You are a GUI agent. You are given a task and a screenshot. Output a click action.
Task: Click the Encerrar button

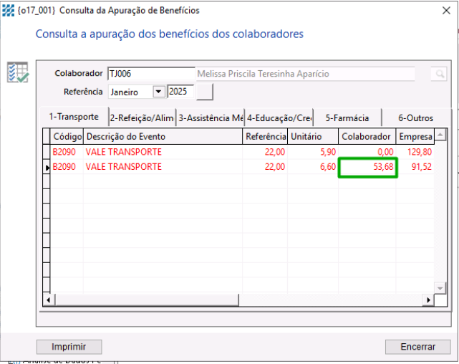[x=417, y=347]
